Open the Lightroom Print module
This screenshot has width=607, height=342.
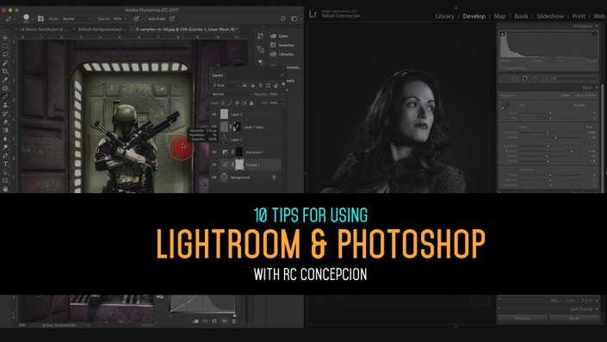click(579, 16)
